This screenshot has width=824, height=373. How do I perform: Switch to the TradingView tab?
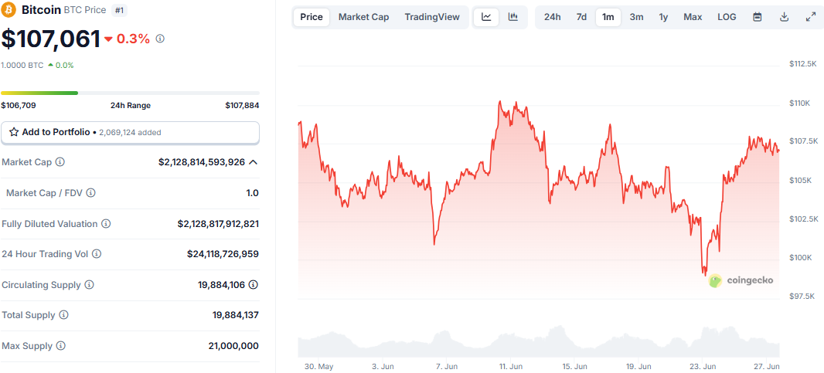click(x=432, y=17)
